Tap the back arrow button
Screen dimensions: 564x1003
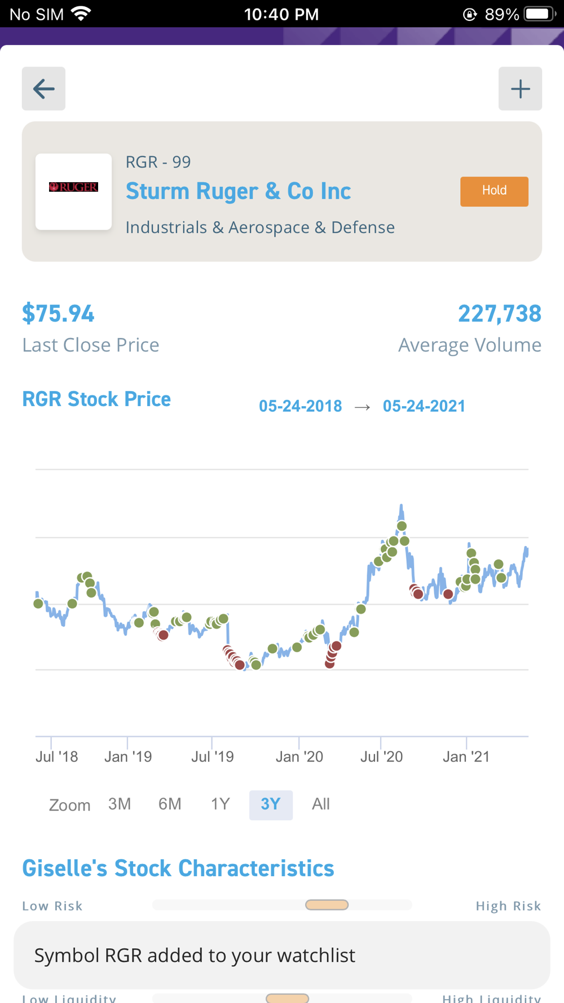43,89
